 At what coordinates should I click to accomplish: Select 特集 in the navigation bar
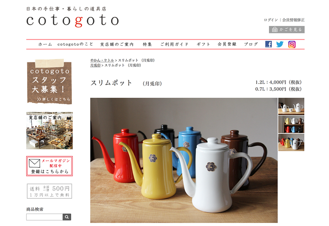147,44
